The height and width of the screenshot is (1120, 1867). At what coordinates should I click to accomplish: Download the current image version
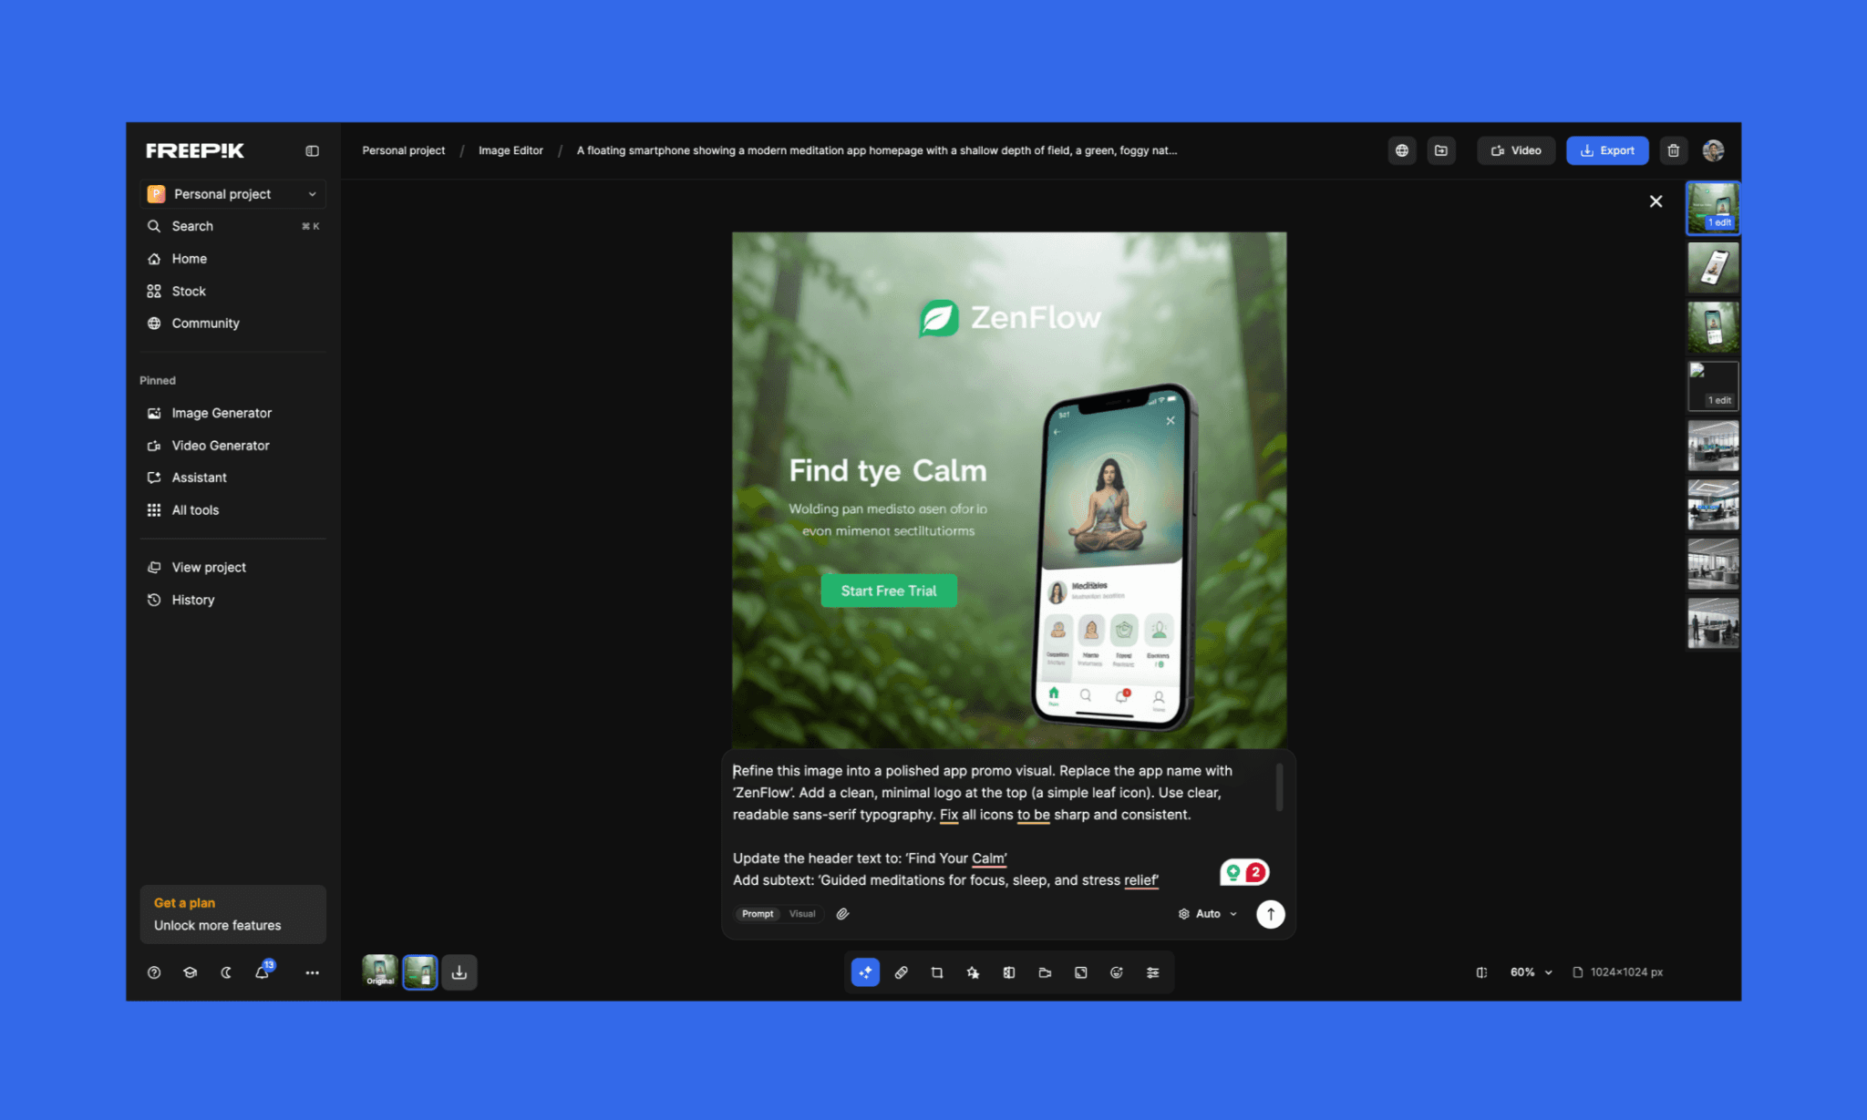pyautogui.click(x=459, y=972)
